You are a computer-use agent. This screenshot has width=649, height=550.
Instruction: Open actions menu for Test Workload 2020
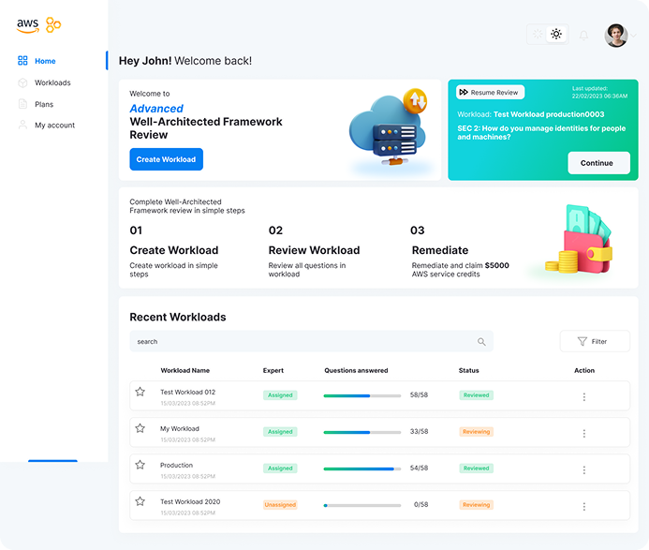[x=584, y=506]
